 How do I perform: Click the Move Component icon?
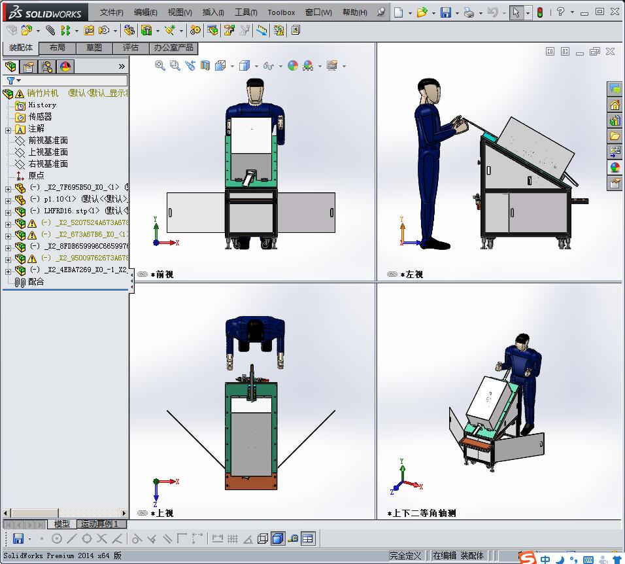tap(104, 30)
